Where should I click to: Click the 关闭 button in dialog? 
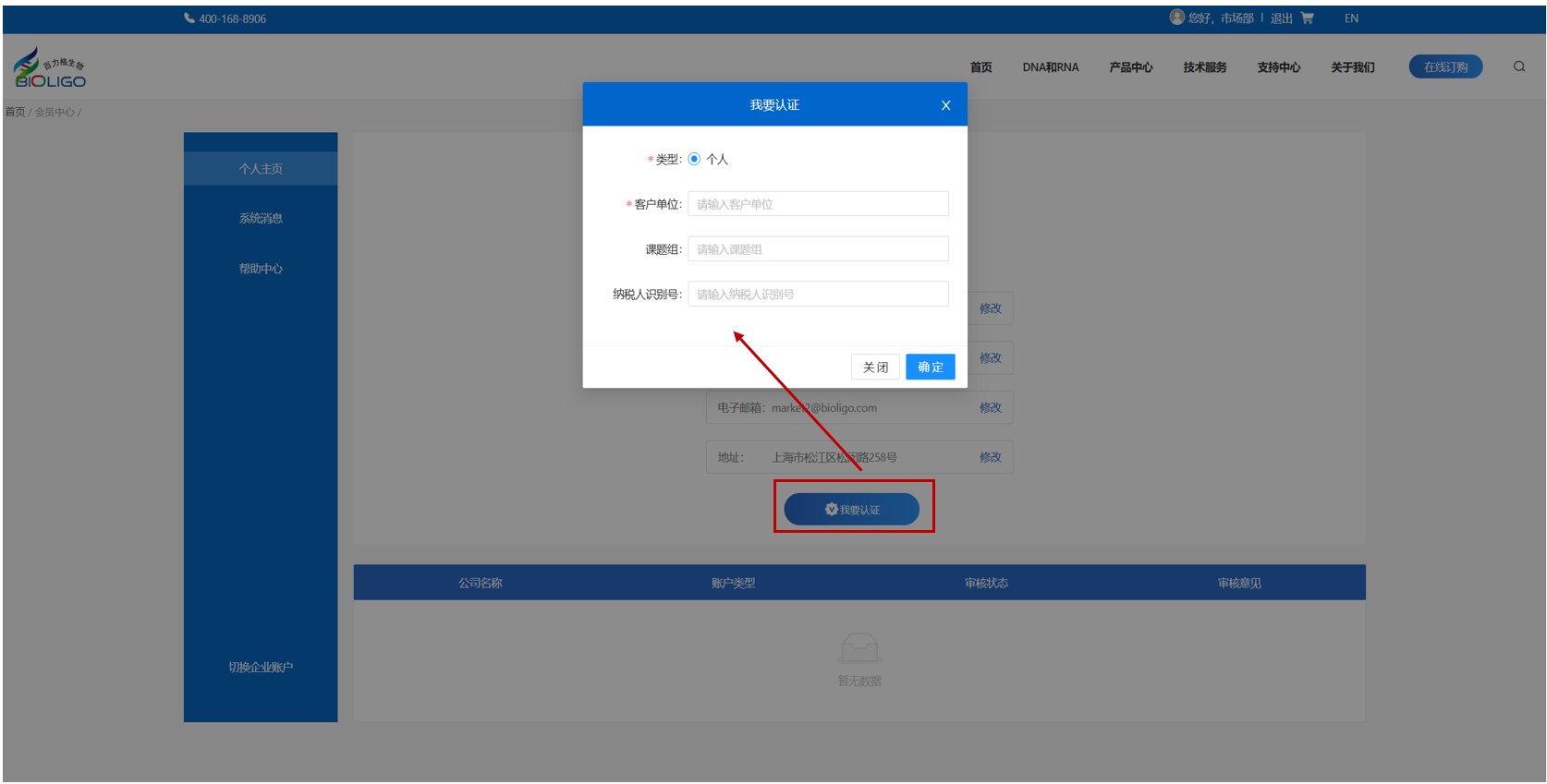875,368
